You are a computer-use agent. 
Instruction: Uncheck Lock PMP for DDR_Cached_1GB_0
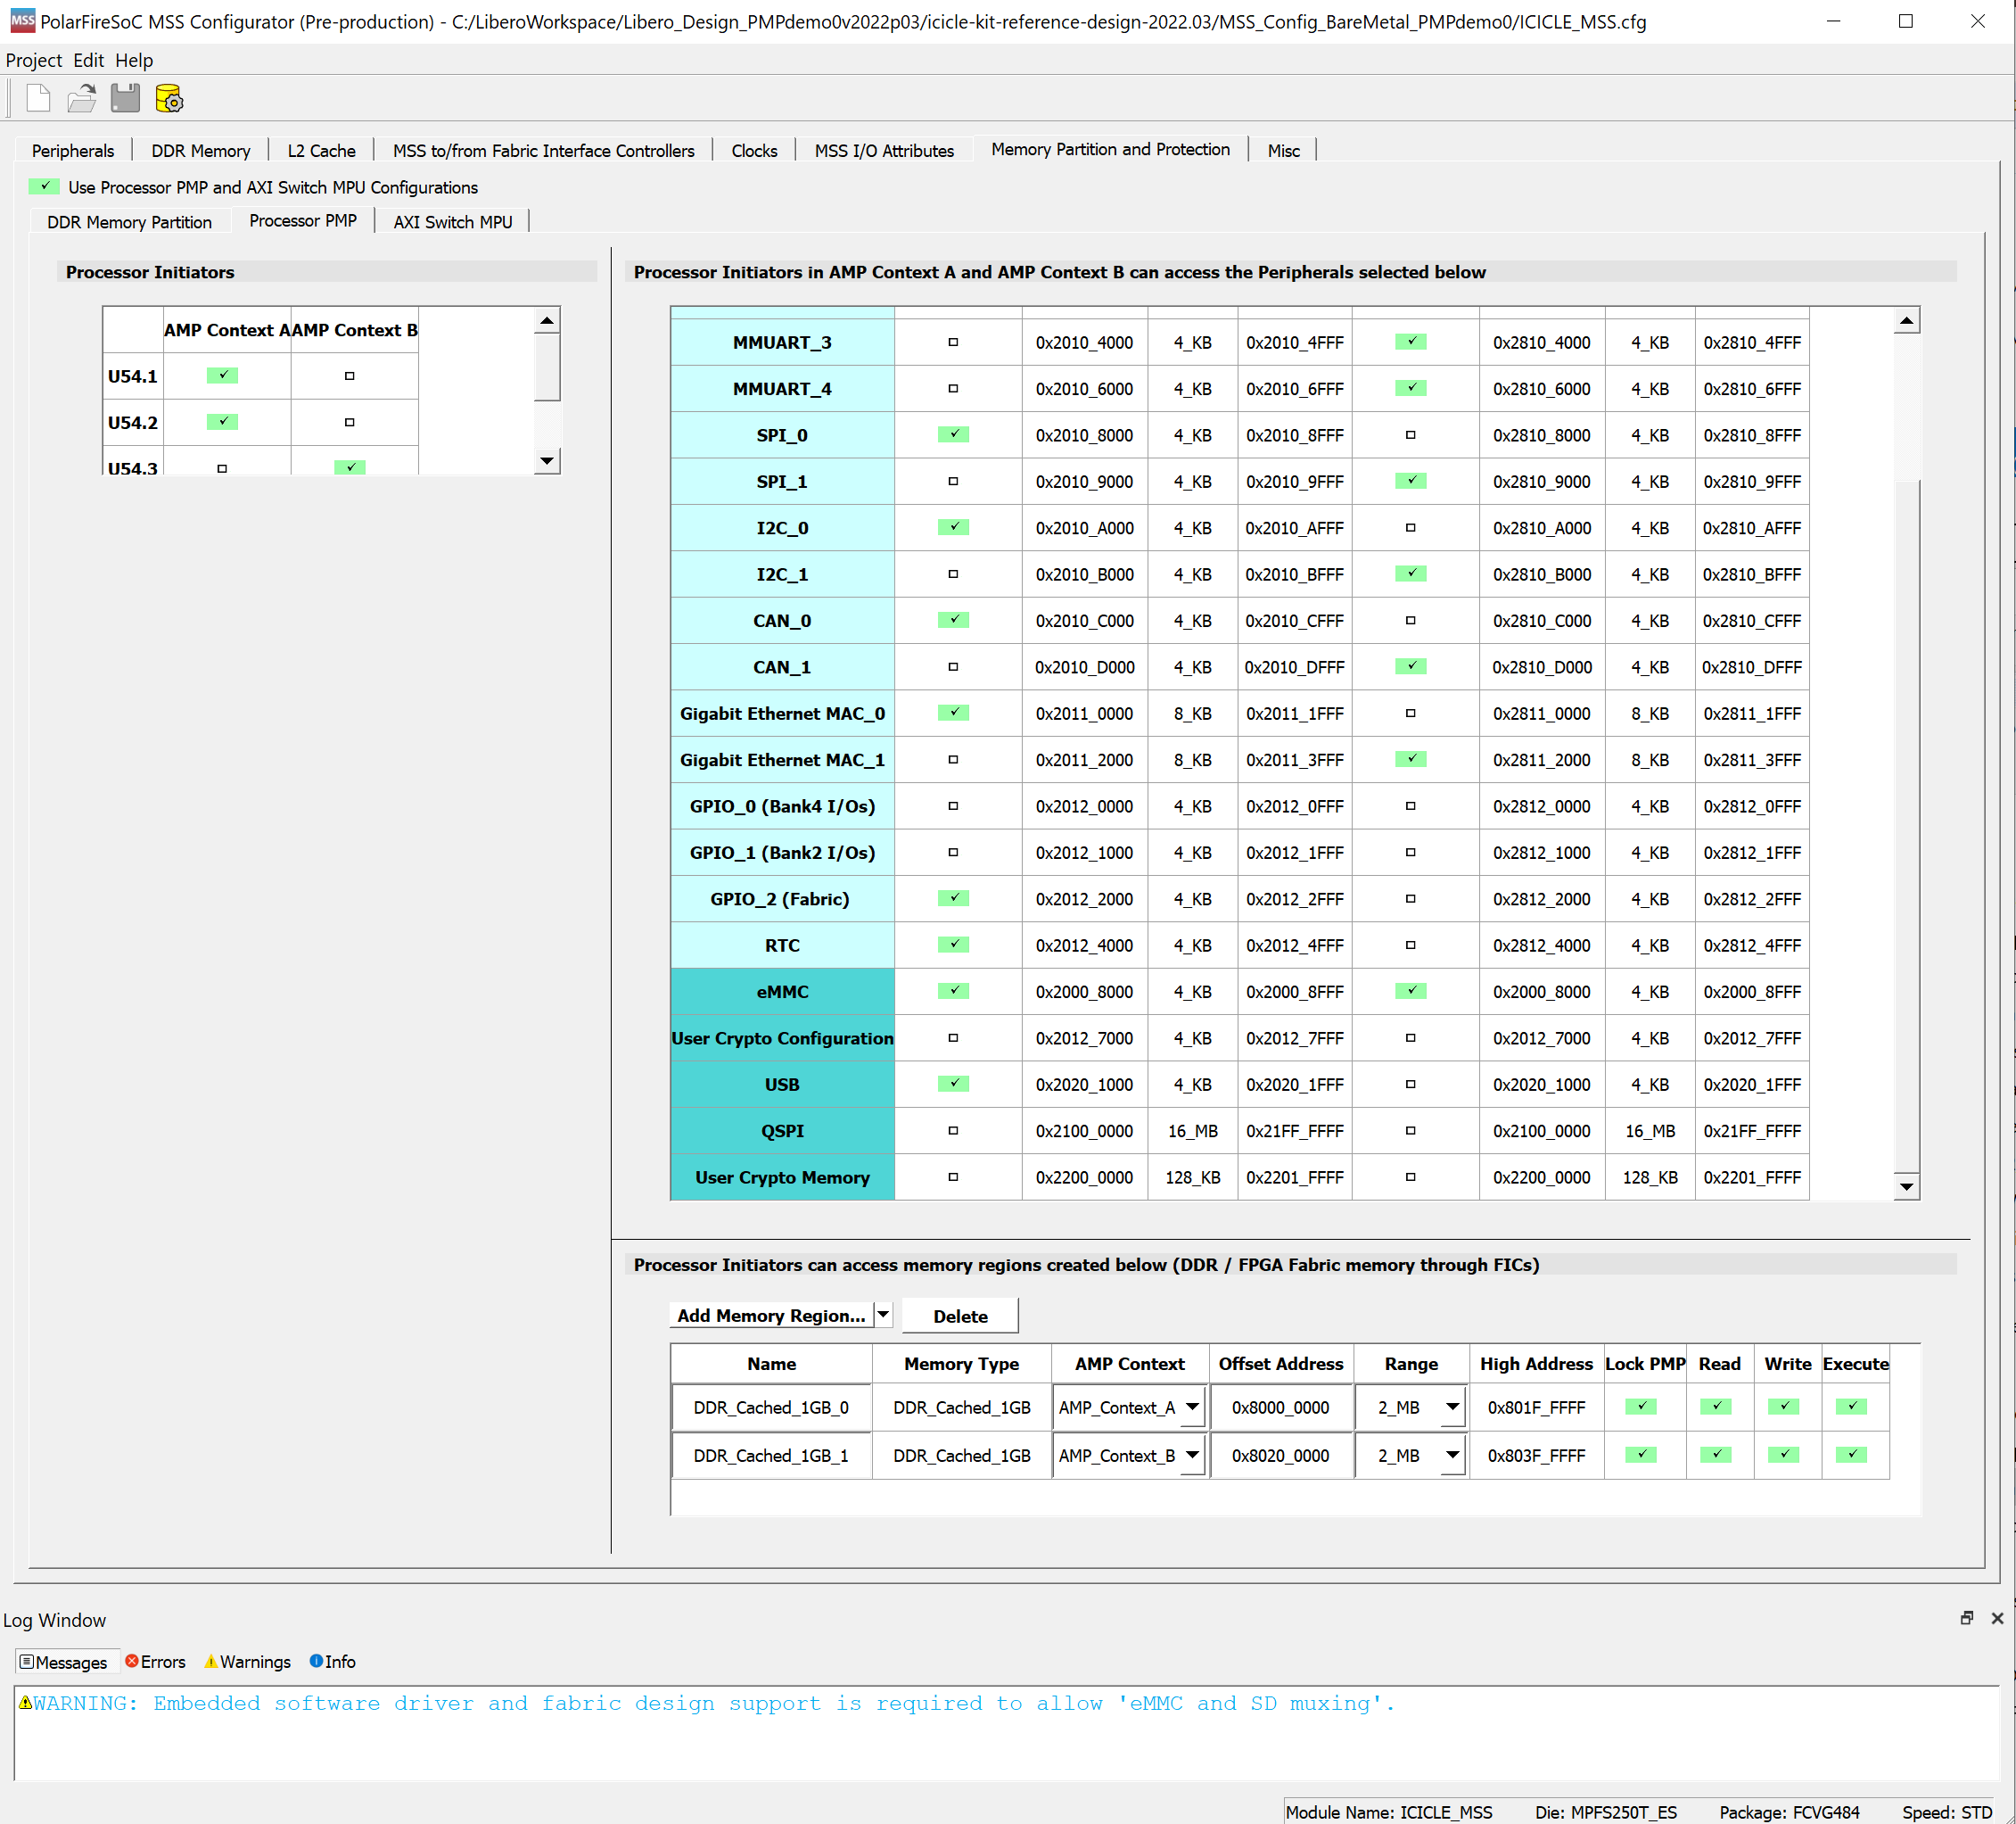[1640, 1406]
